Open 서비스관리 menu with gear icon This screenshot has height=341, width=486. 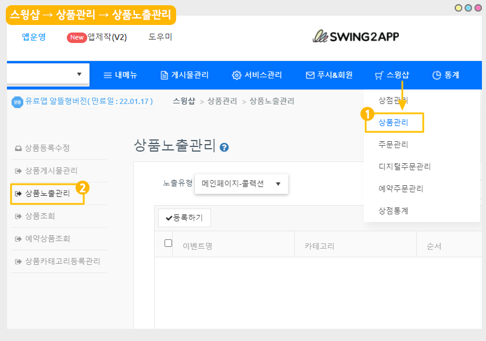(x=257, y=75)
